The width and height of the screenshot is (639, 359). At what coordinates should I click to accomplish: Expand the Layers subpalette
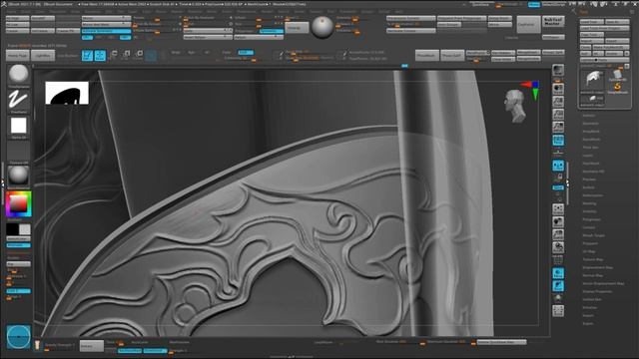click(x=588, y=156)
